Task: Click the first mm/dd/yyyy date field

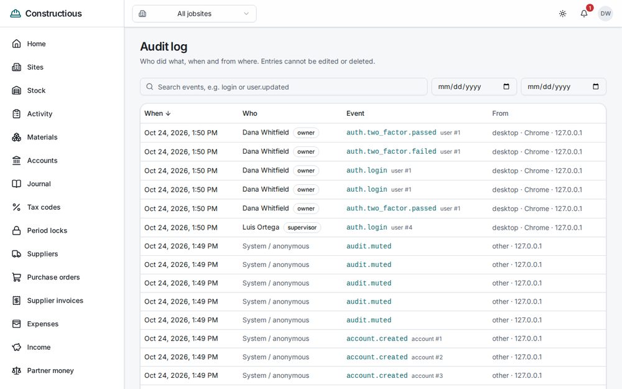Action: pyautogui.click(x=474, y=87)
